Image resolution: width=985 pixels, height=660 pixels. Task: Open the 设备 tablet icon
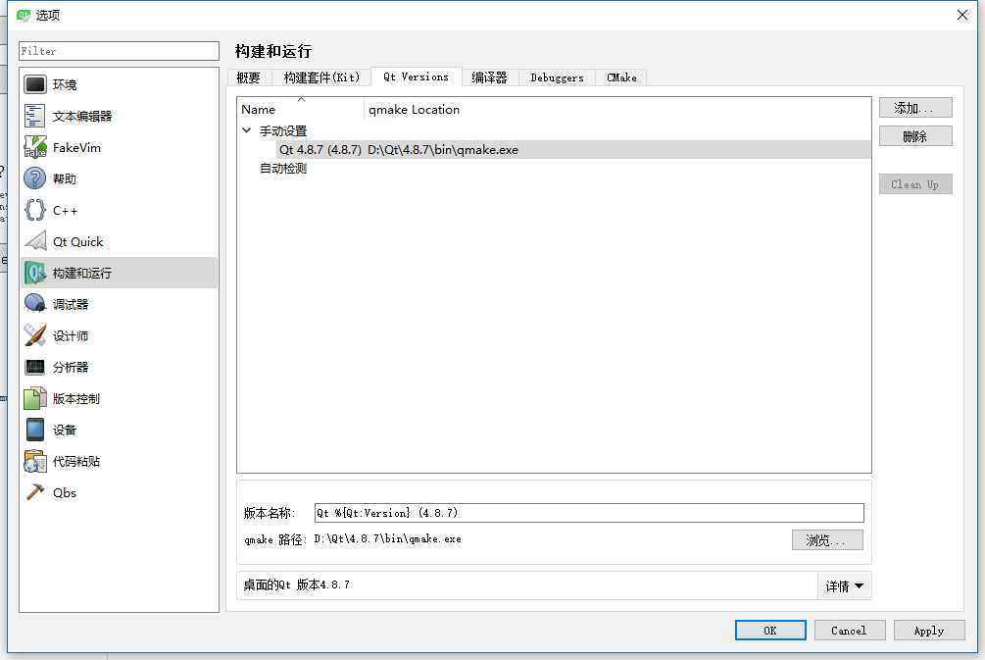click(x=35, y=430)
